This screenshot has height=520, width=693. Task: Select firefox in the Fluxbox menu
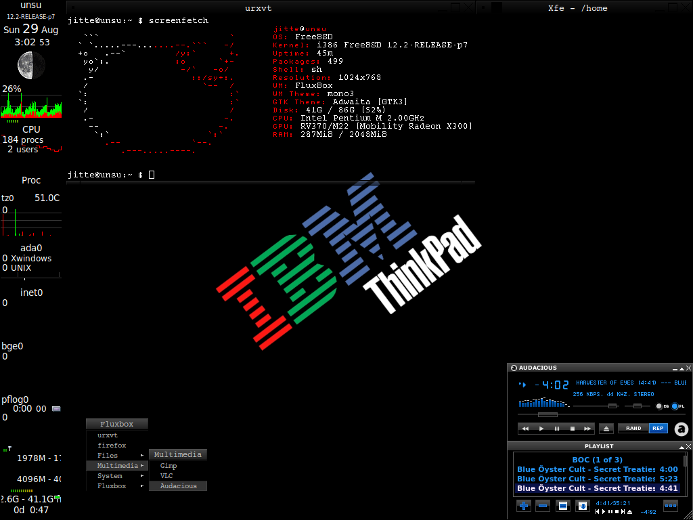(112, 446)
